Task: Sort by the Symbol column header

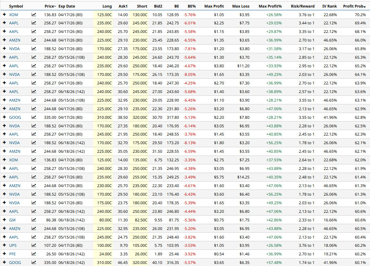Action: [x=16, y=6]
